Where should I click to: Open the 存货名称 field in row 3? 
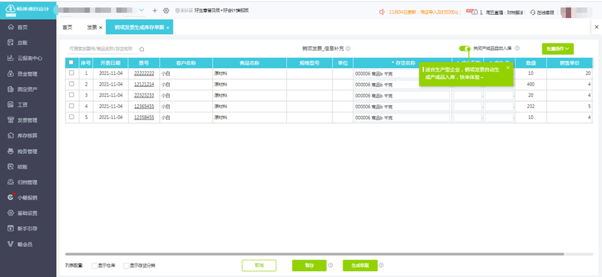401,96
